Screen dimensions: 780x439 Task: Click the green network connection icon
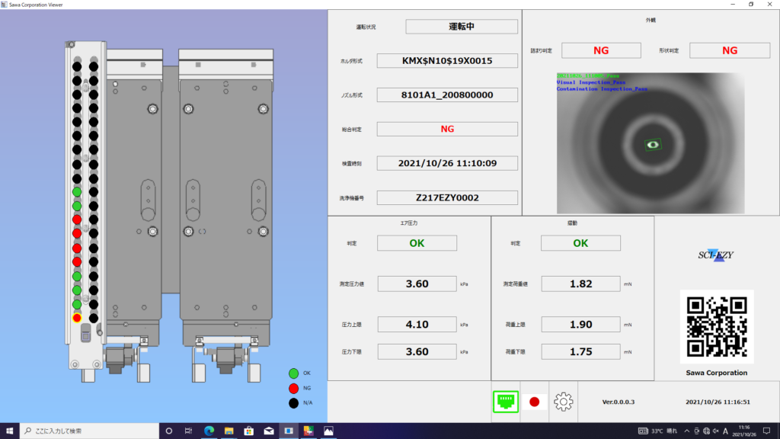(x=504, y=401)
